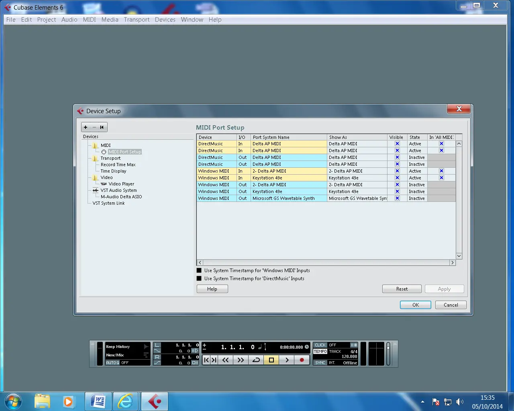Toggle Visible for Windows MIDI Out Keystation 49e
This screenshot has width=514, height=411.
coord(397,191)
